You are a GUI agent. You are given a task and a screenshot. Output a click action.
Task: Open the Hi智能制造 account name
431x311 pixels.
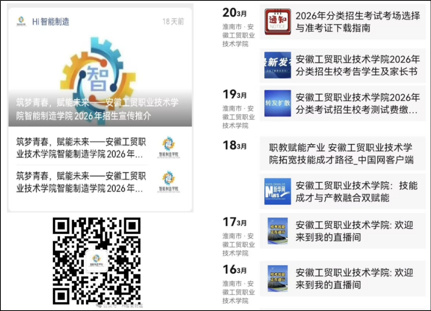click(51, 22)
